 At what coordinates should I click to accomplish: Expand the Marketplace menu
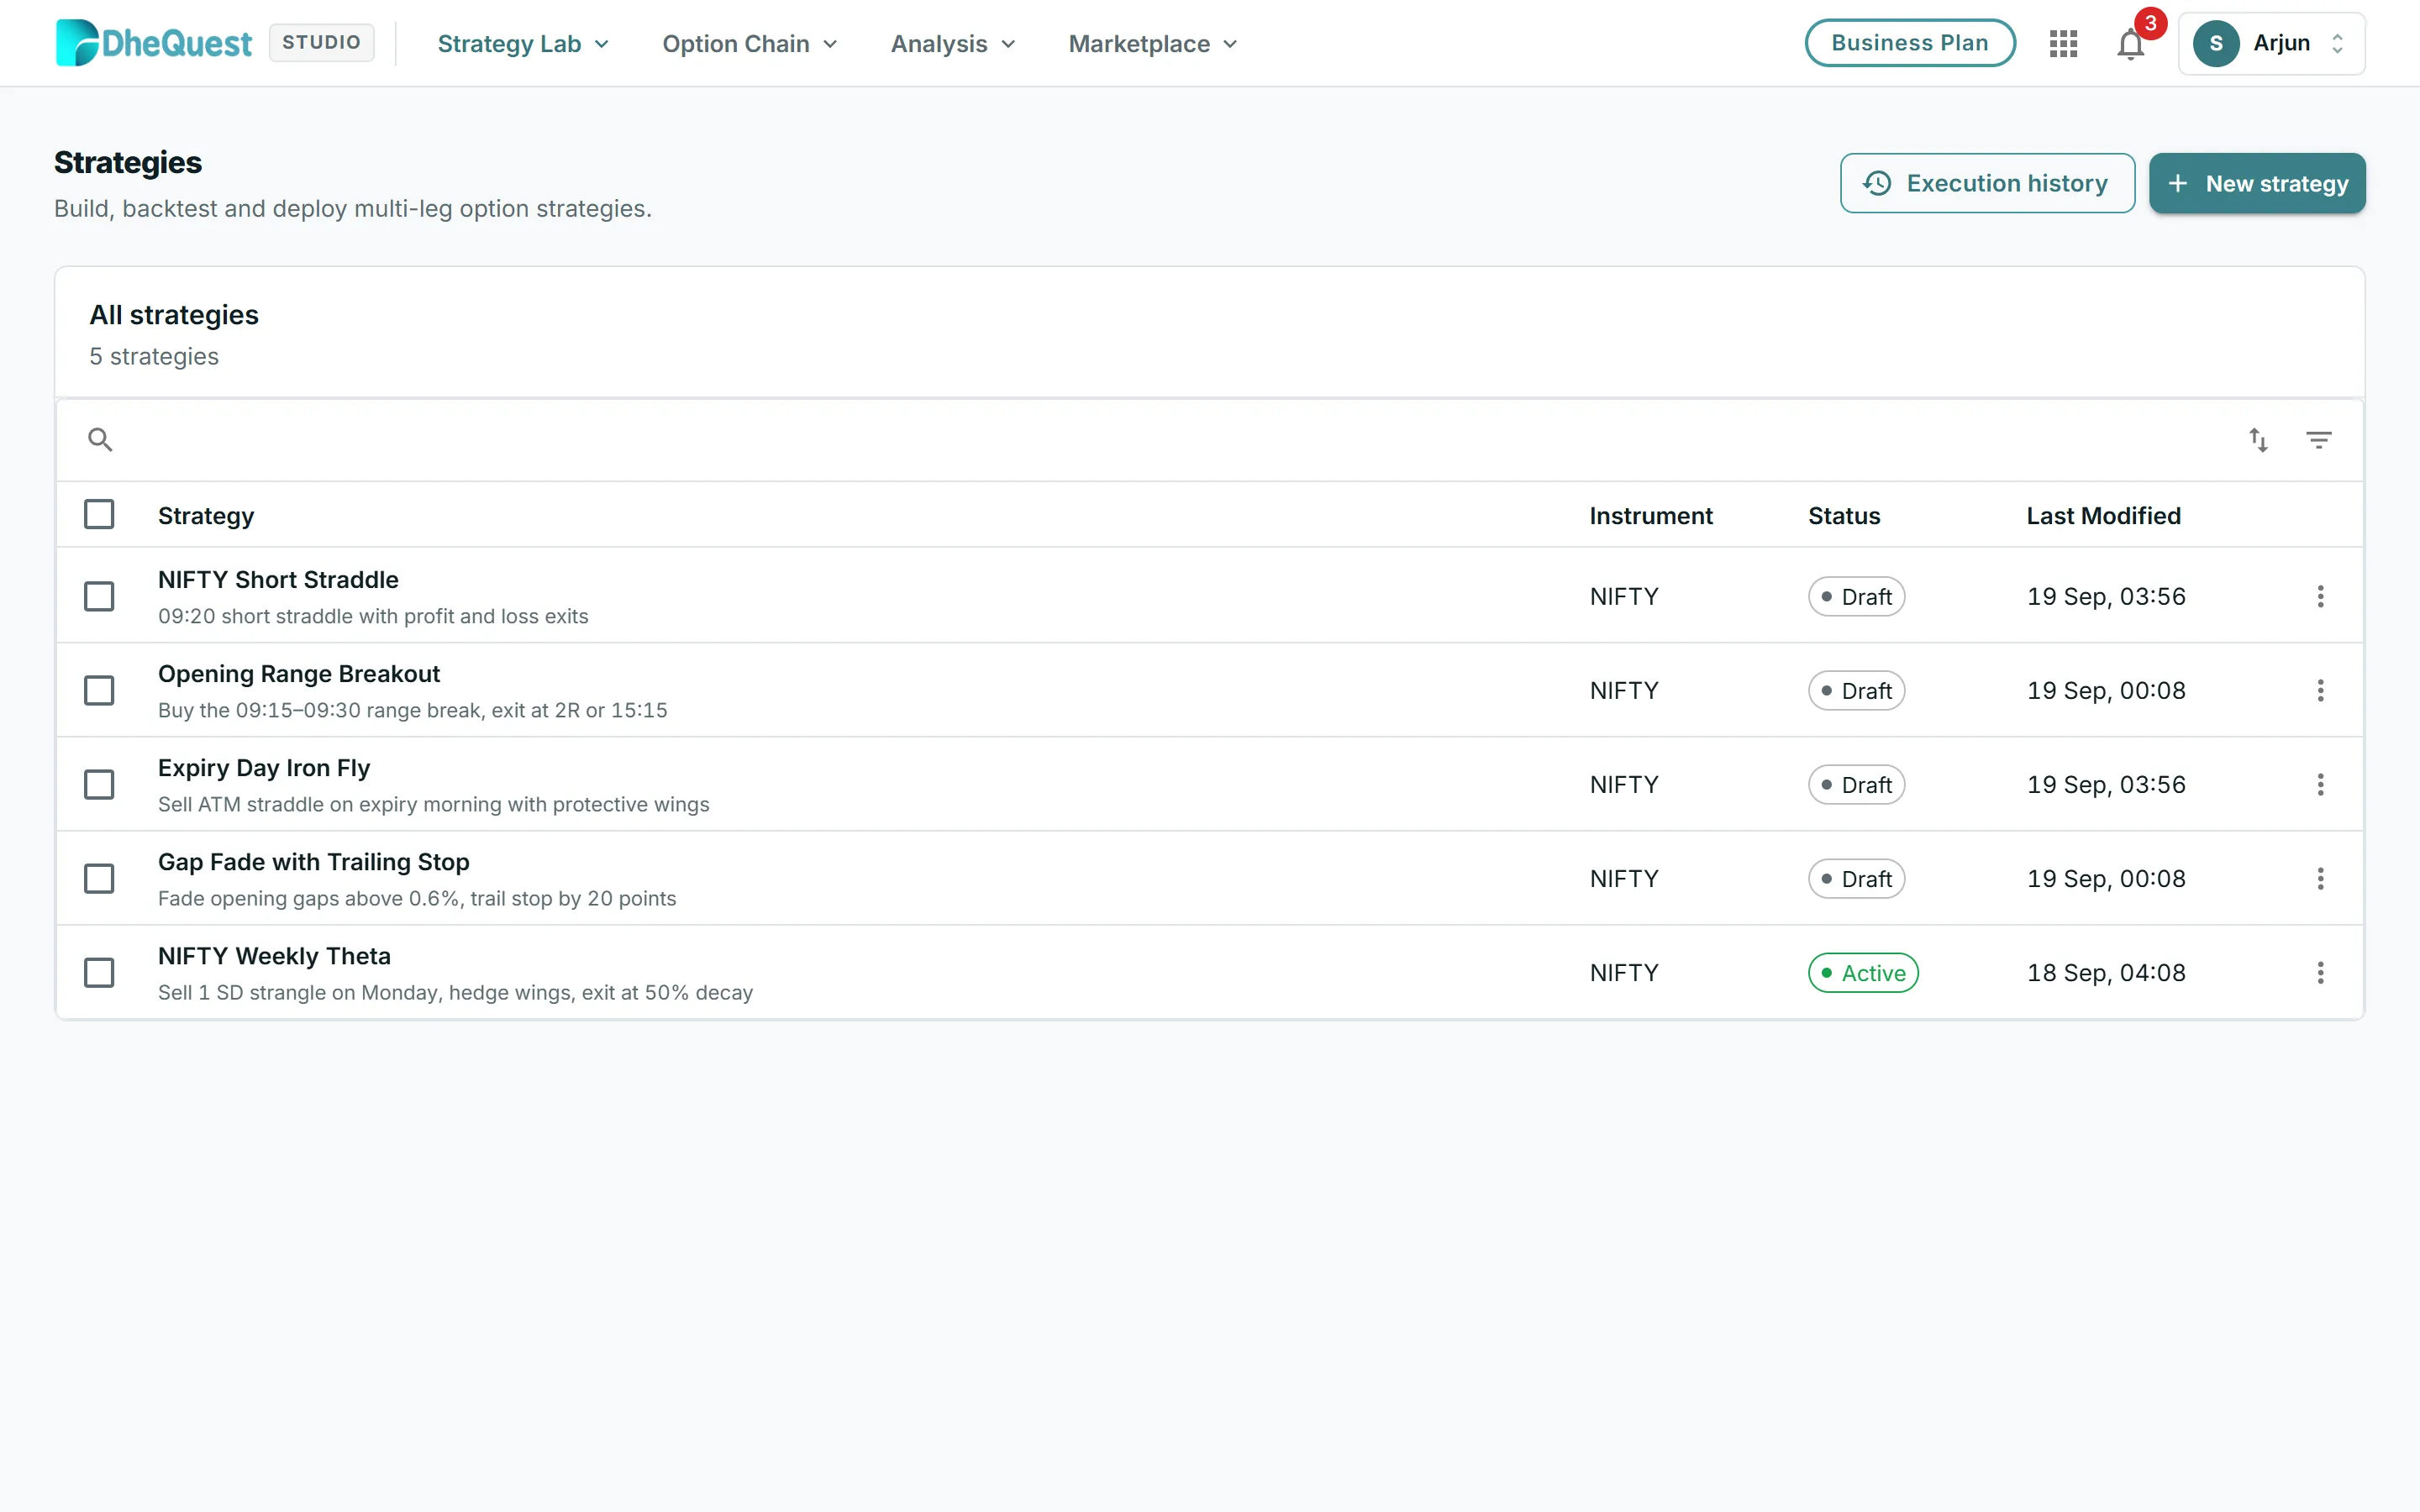(x=1153, y=44)
